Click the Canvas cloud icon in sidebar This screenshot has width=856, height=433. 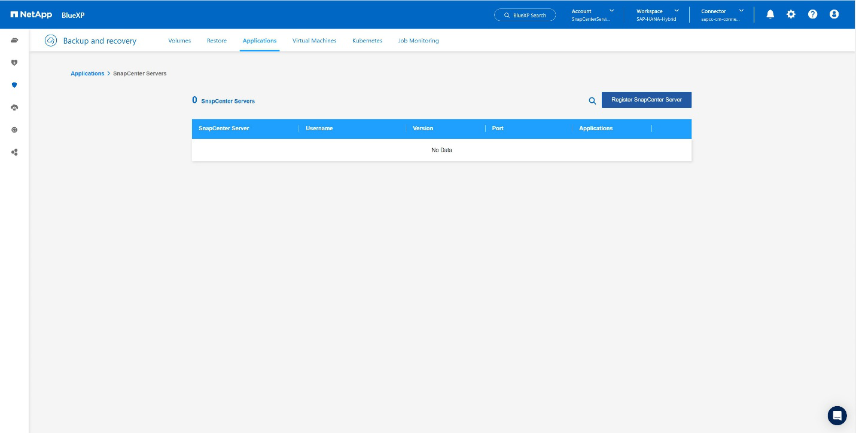(14, 40)
